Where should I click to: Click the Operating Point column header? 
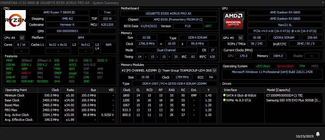[20, 90]
